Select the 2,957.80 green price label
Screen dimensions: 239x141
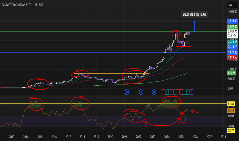click(x=232, y=27)
